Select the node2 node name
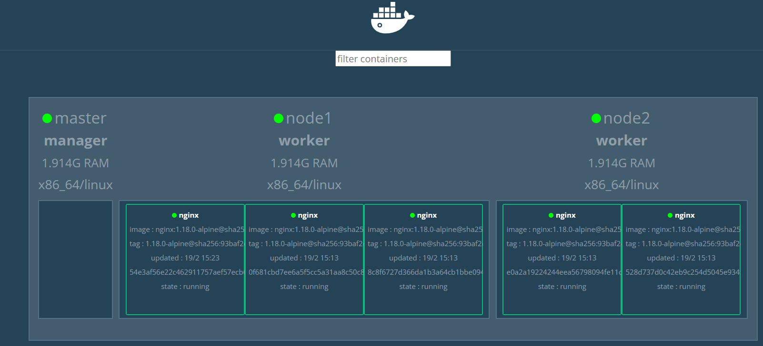The width and height of the screenshot is (763, 346). pyautogui.click(x=626, y=118)
